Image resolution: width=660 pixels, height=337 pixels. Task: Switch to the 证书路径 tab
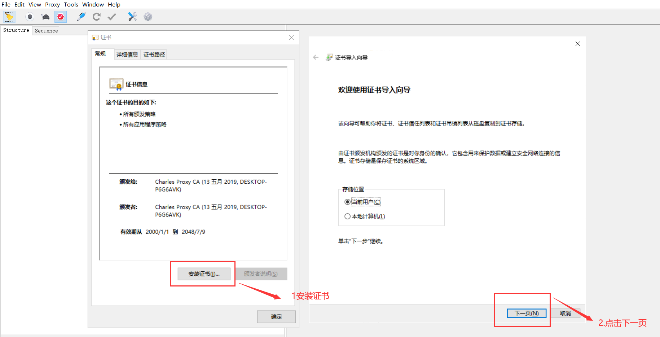click(154, 54)
